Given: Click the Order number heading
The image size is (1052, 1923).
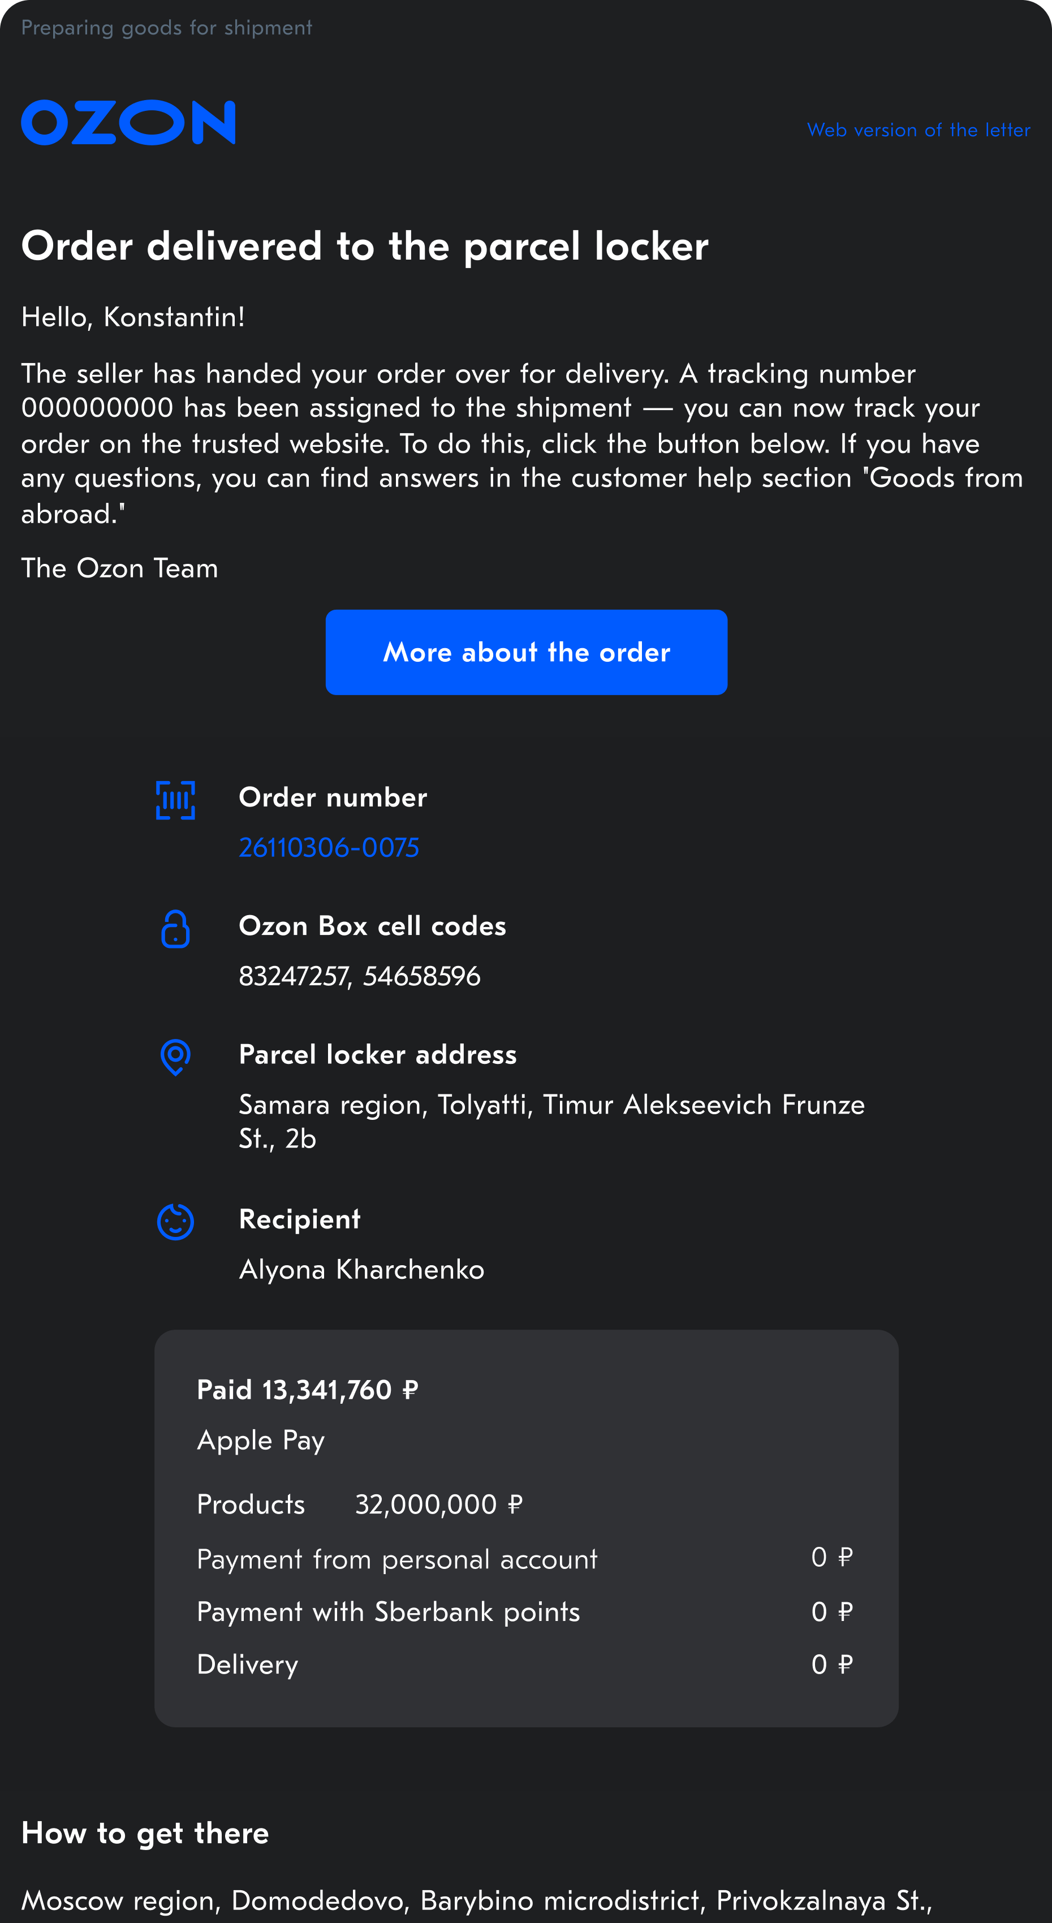Looking at the screenshot, I should (x=333, y=797).
